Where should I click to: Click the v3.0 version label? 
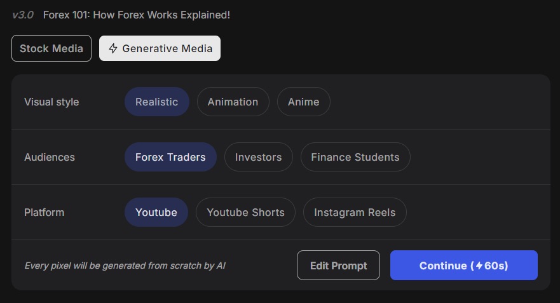(23, 15)
